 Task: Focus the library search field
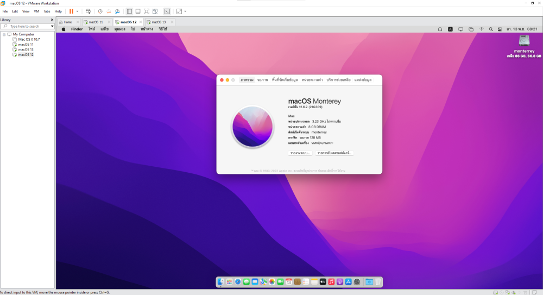[x=28, y=26]
